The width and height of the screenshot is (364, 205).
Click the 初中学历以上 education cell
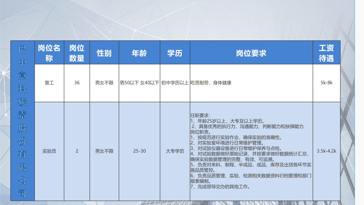(175, 83)
